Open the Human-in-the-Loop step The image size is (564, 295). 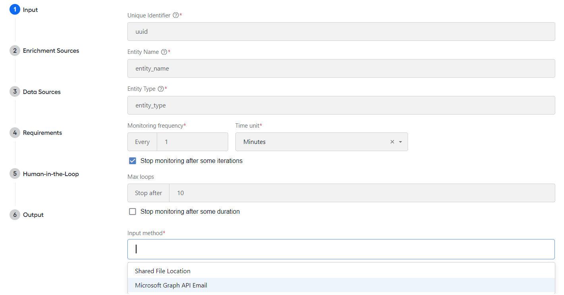pyautogui.click(x=51, y=174)
